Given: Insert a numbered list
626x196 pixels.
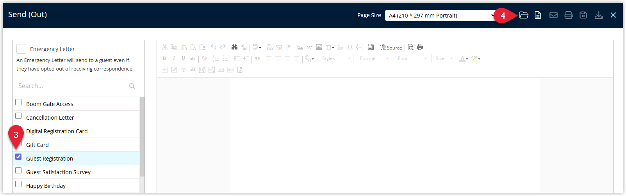Looking at the screenshot, I should pos(216,58).
